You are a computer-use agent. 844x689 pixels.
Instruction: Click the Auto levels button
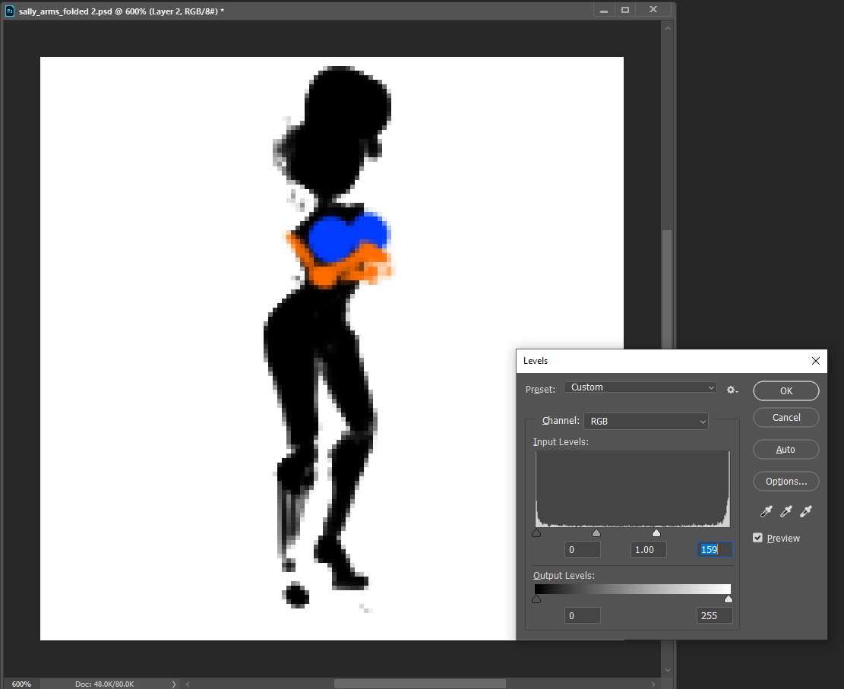pyautogui.click(x=786, y=450)
